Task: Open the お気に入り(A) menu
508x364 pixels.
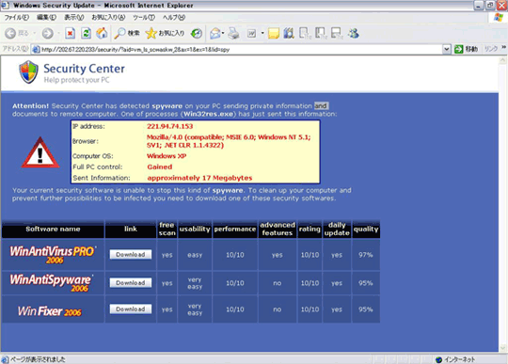Action: 108,18
